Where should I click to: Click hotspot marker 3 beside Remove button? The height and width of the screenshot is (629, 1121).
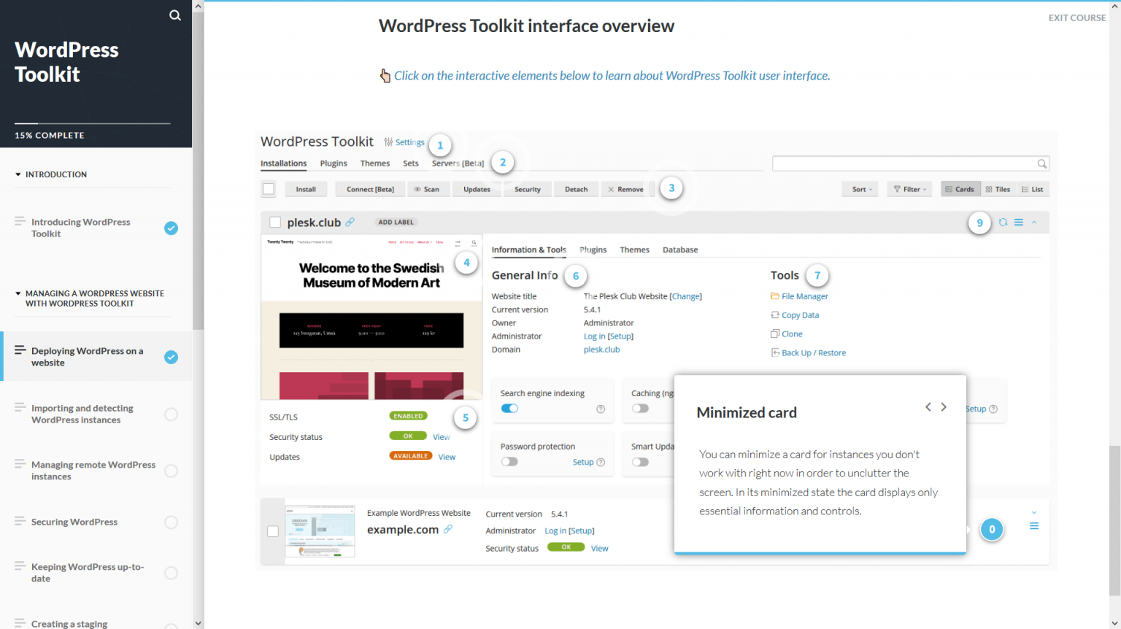(x=671, y=188)
